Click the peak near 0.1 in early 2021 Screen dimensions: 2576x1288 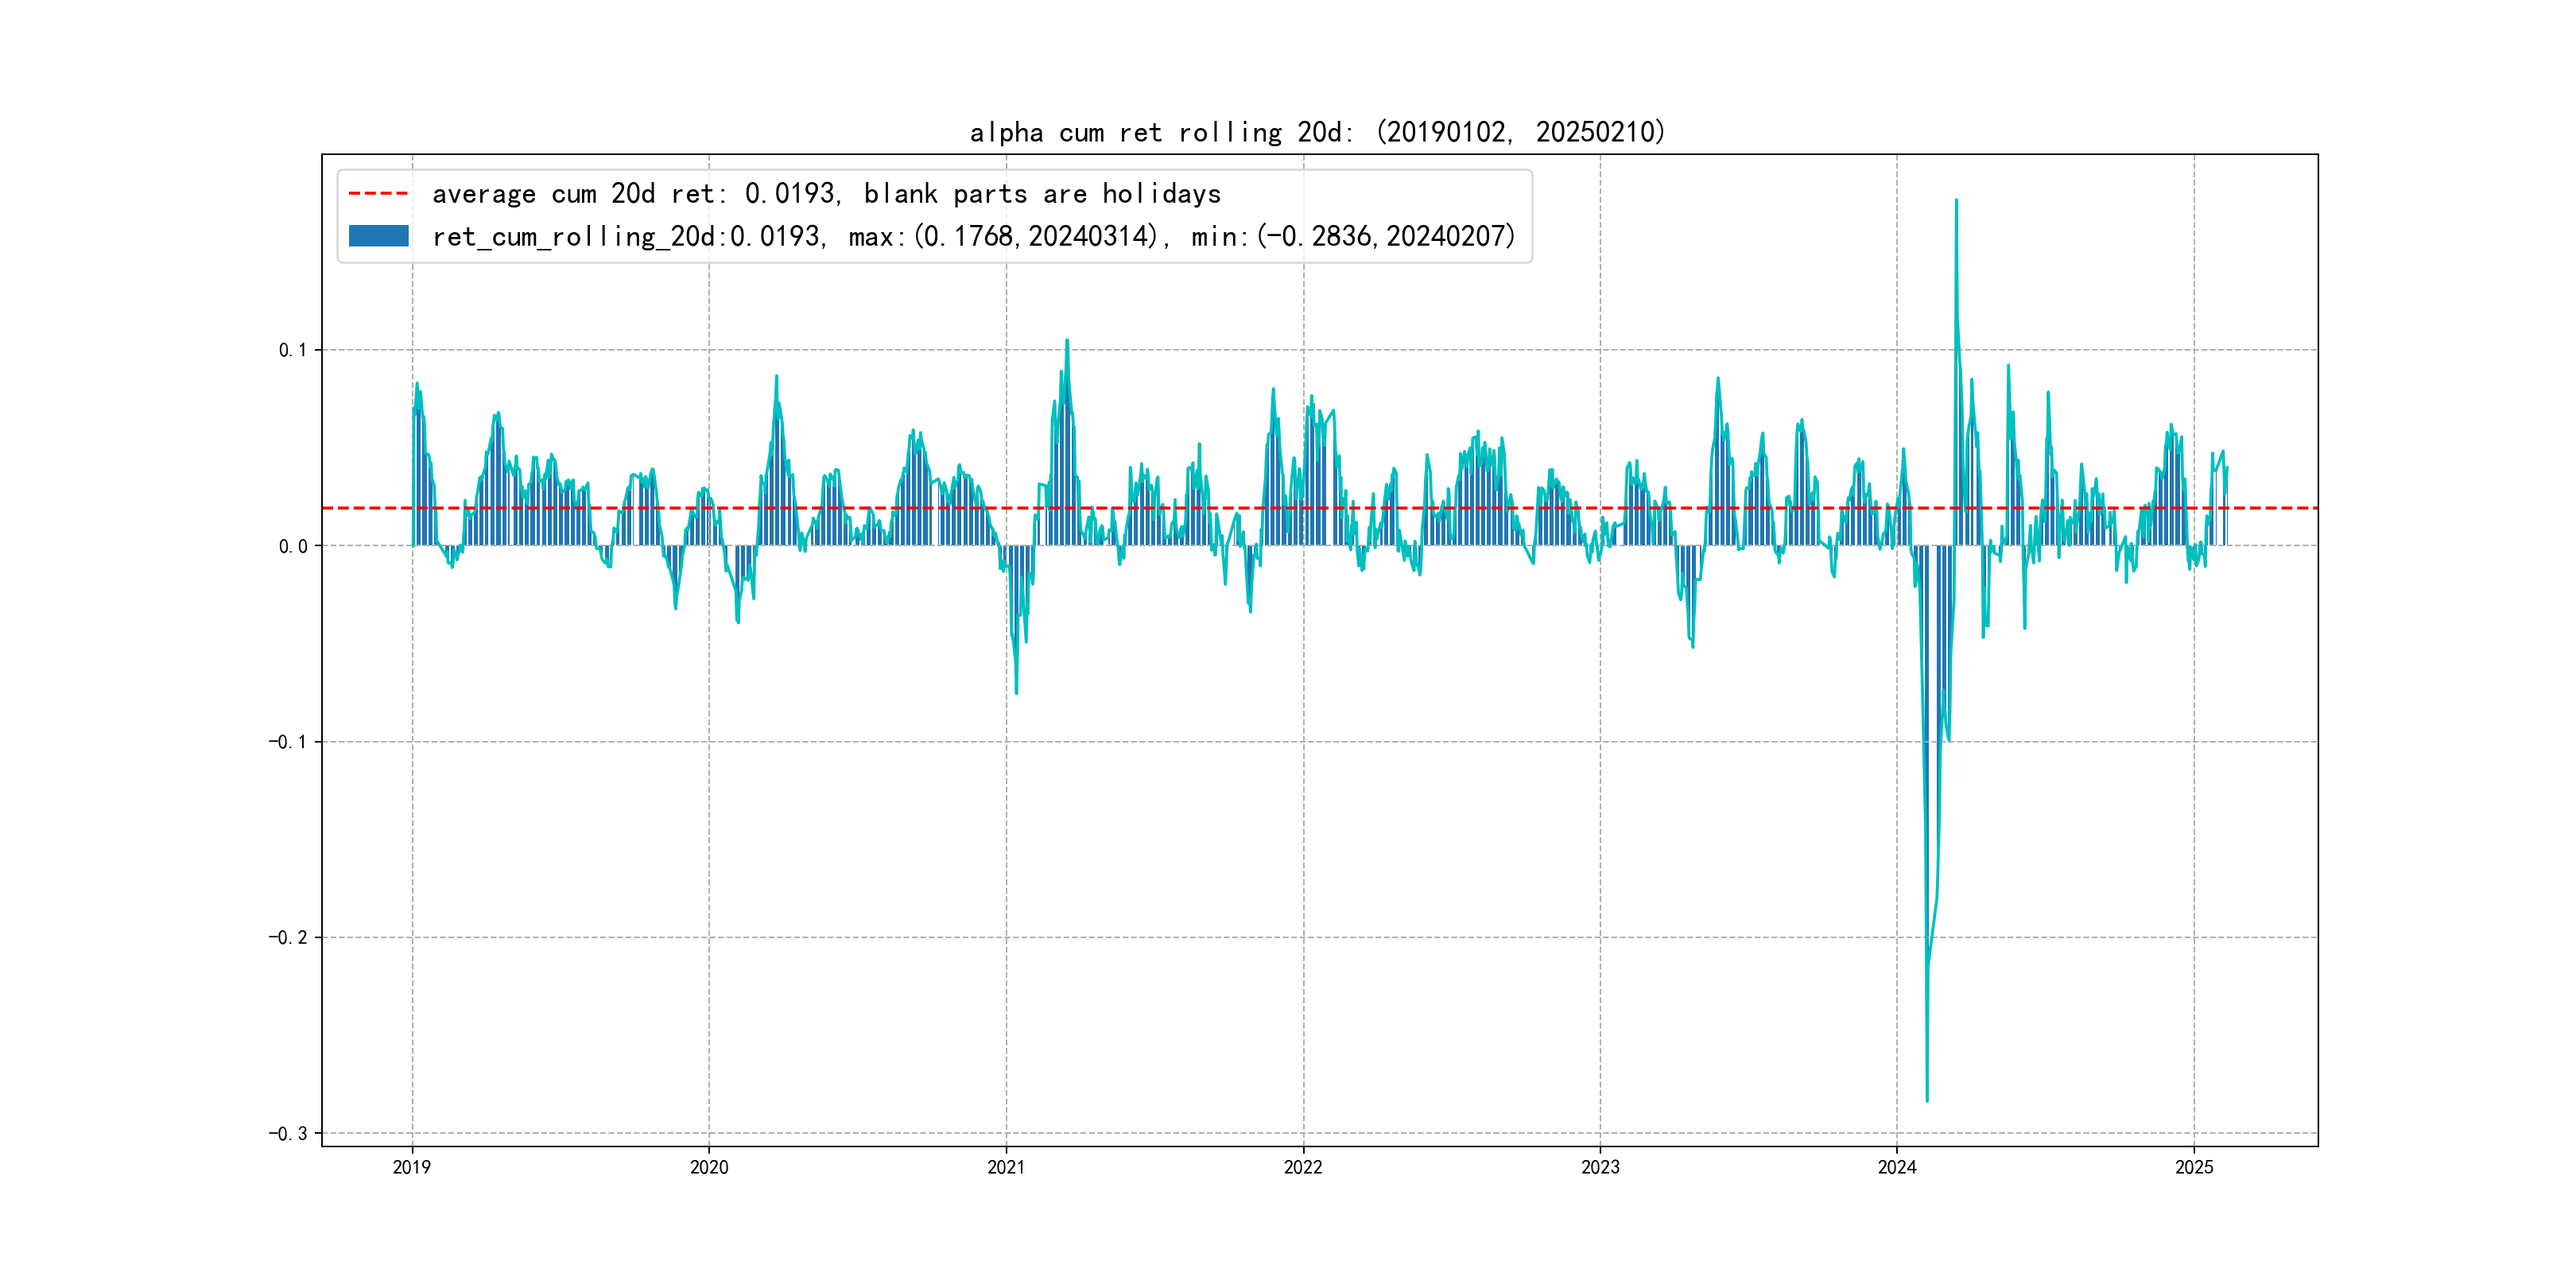pyautogui.click(x=1067, y=340)
